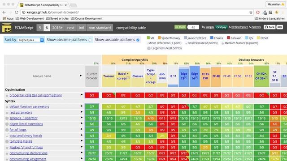The image size is (287, 161).
Task: Expand the for..of loops row
Action: coord(82,129)
